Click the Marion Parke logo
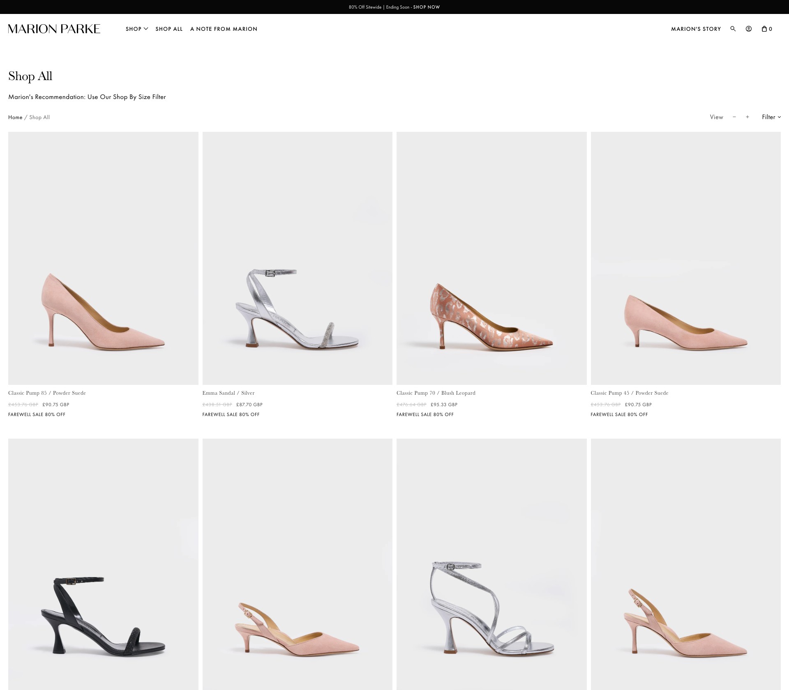This screenshot has height=690, width=789. [54, 29]
